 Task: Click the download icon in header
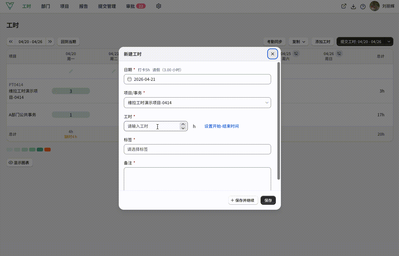click(x=353, y=7)
